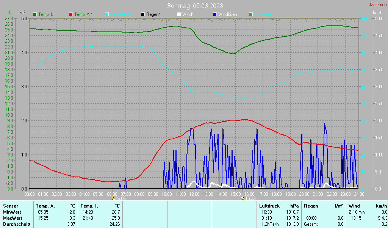Click the 21:40 time cell

point(88,219)
